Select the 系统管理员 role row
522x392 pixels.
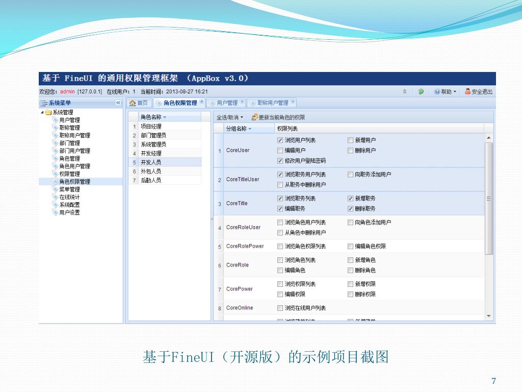[x=165, y=144]
